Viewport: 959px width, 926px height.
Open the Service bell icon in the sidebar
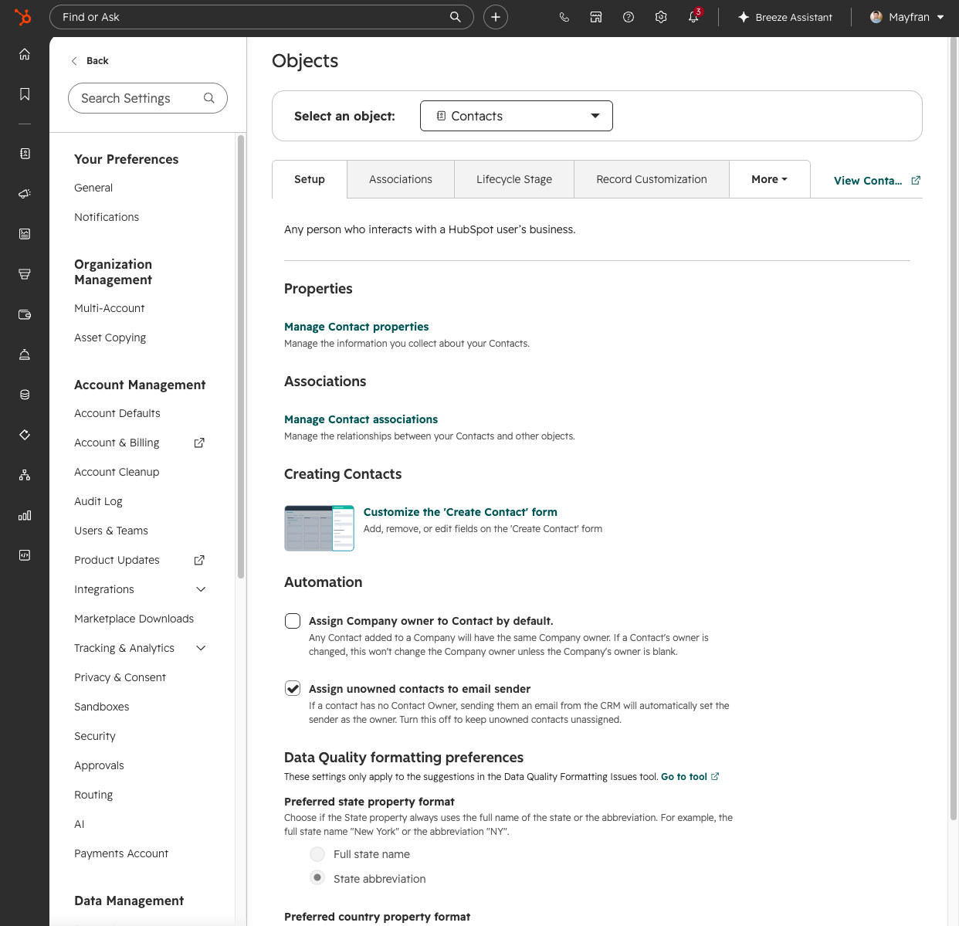[x=25, y=354]
